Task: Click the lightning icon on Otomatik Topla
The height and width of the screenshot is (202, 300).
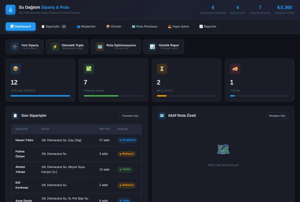Action: click(55, 47)
